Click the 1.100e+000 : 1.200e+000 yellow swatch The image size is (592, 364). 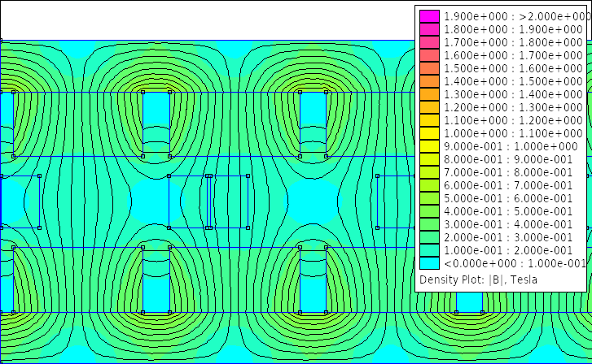coord(429,120)
